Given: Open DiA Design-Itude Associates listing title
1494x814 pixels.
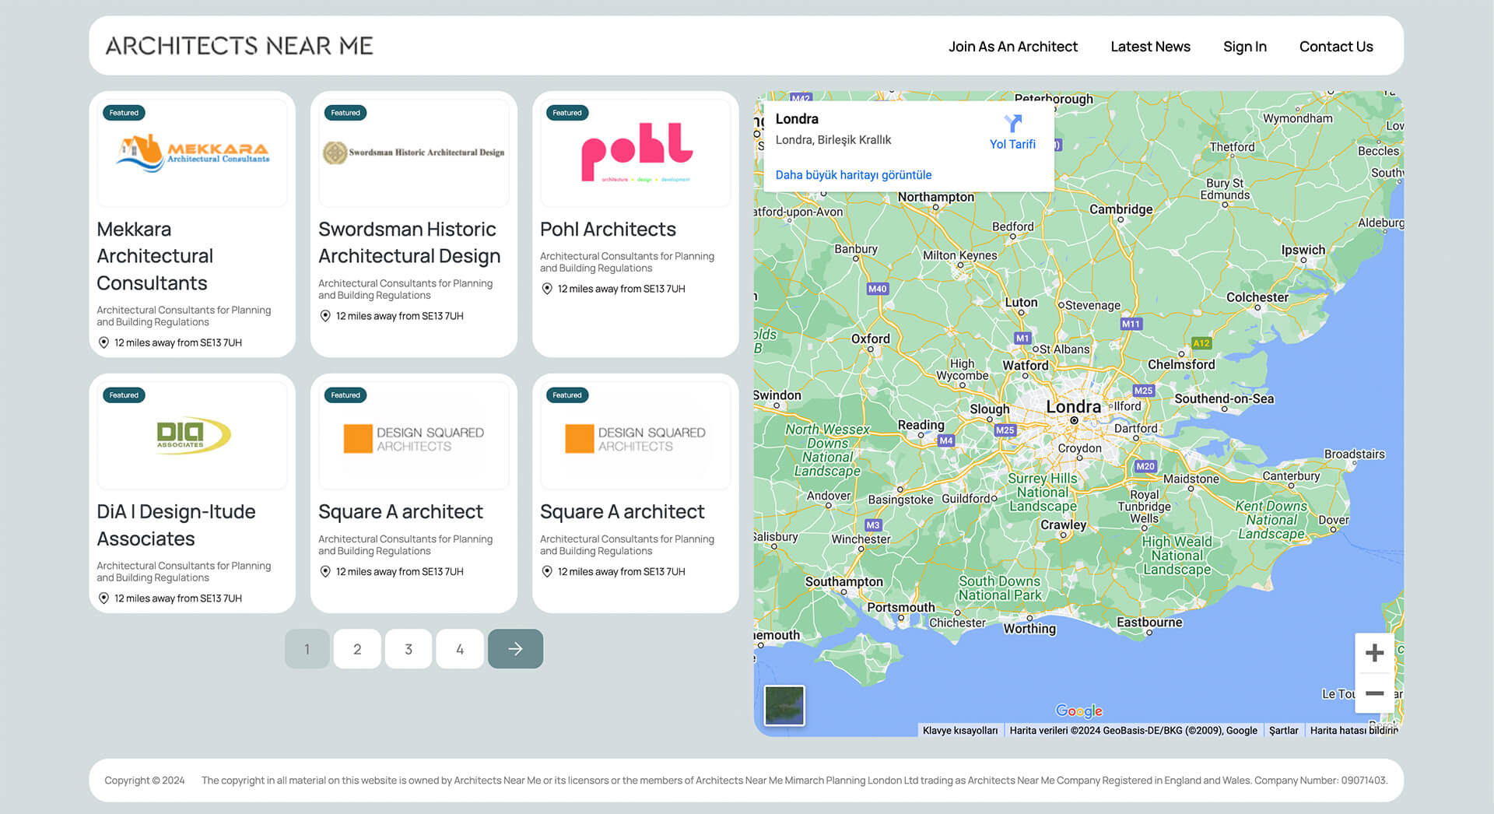Looking at the screenshot, I should click(x=176, y=525).
